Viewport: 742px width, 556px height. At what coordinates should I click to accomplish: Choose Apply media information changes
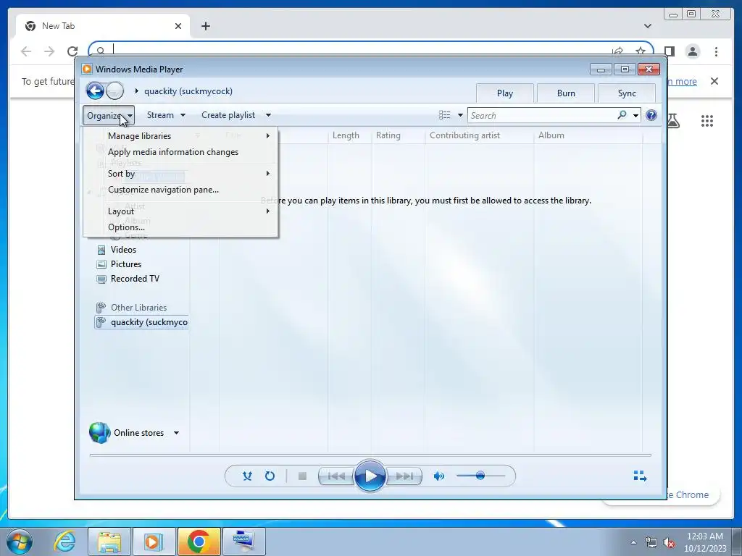[180, 152]
